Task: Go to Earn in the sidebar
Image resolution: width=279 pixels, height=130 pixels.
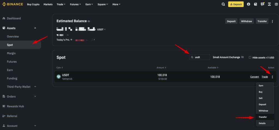Action: tap(10, 70)
